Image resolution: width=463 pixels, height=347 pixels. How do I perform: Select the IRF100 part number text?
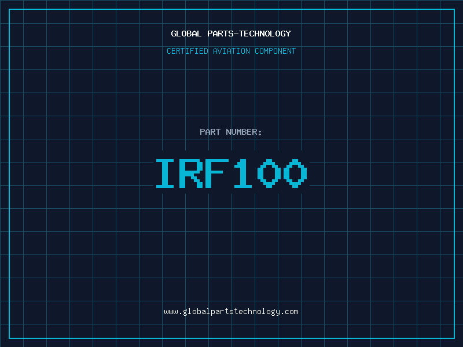[x=231, y=173]
